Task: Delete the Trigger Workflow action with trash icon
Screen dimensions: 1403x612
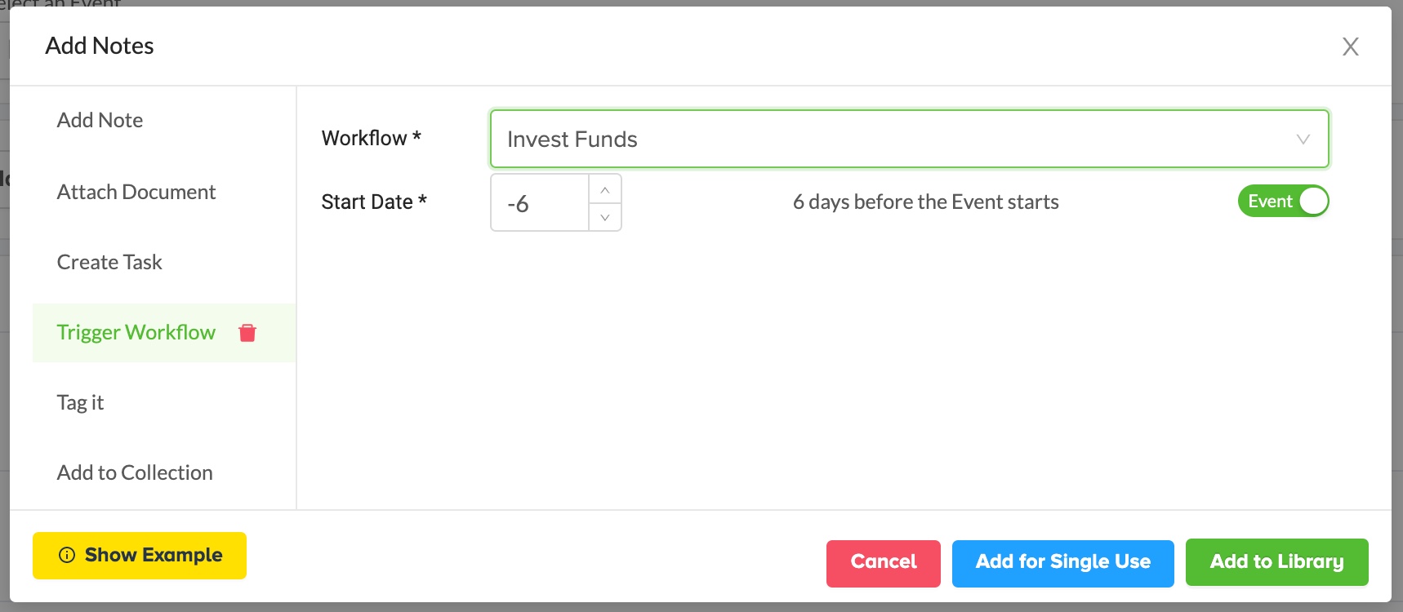Action: pos(247,333)
